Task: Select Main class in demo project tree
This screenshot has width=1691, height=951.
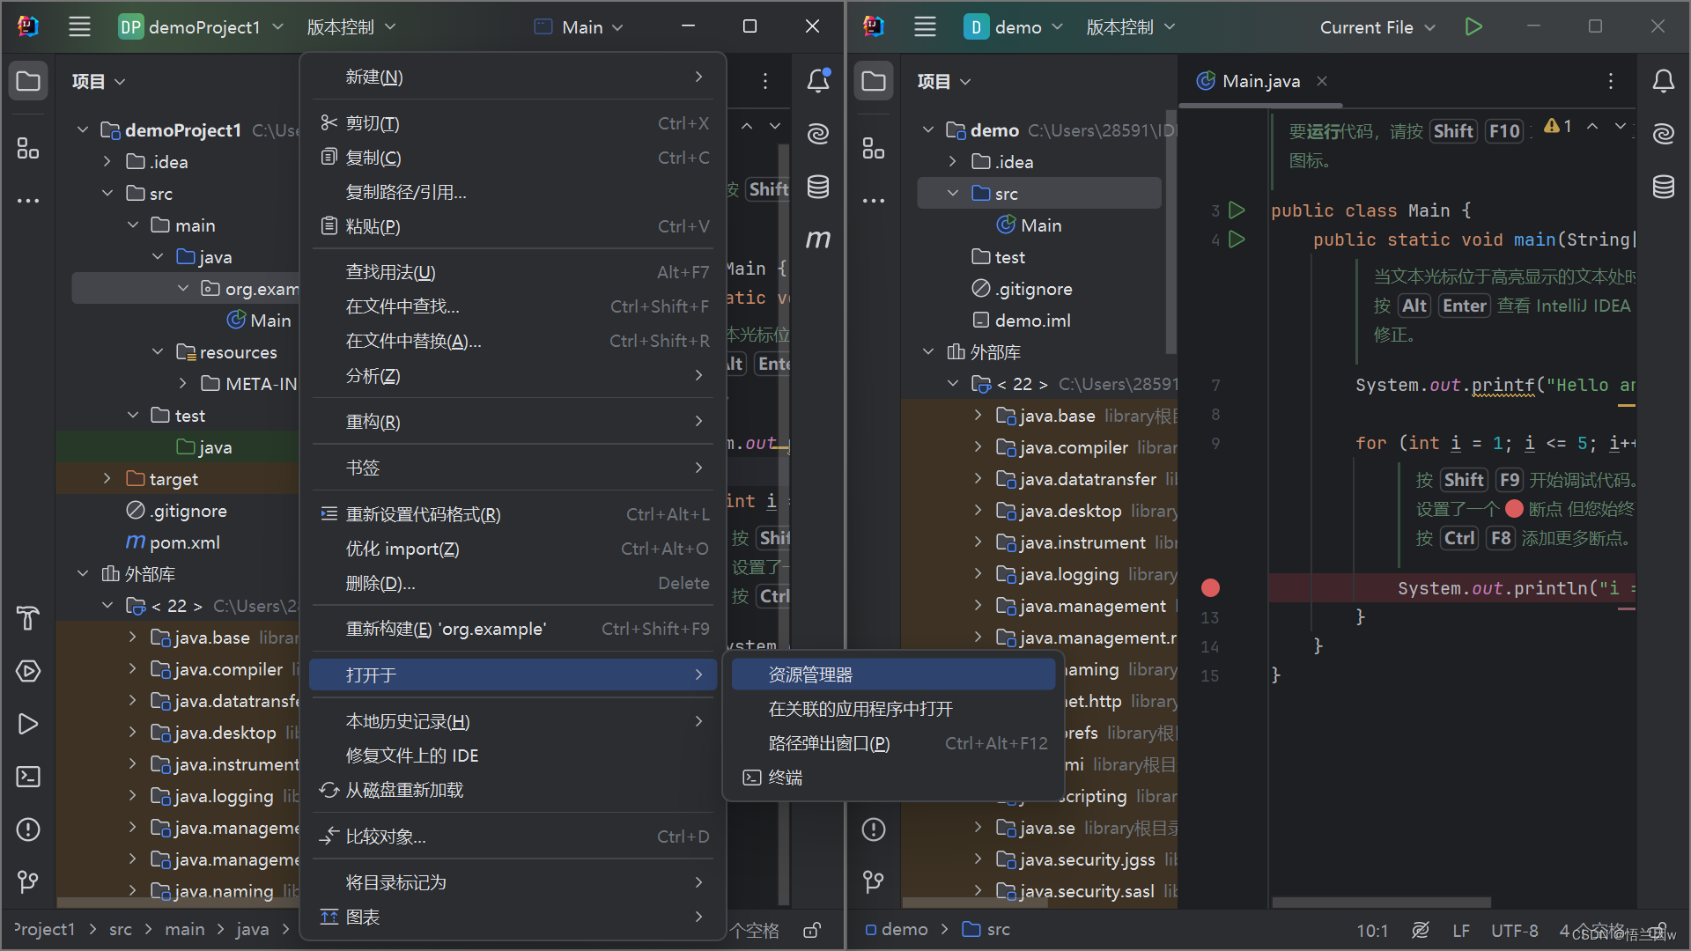Action: click(1029, 225)
